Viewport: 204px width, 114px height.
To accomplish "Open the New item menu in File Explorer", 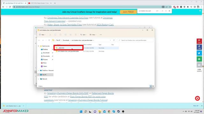I will tap(42, 35).
